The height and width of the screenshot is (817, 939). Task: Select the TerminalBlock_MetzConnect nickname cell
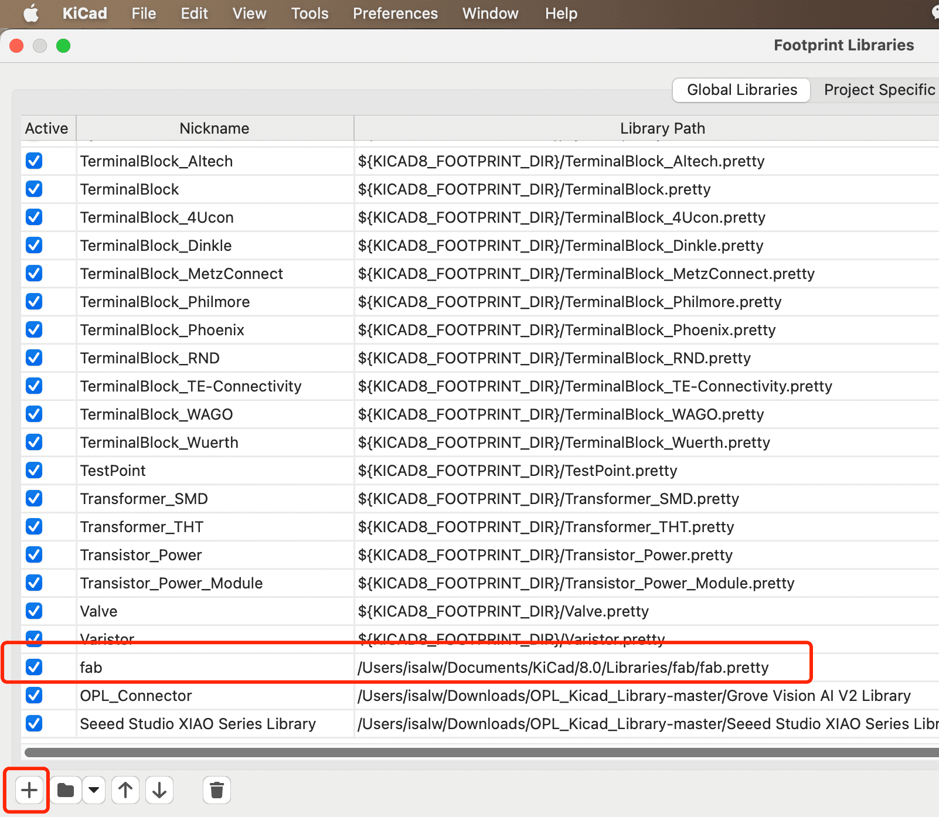point(215,273)
